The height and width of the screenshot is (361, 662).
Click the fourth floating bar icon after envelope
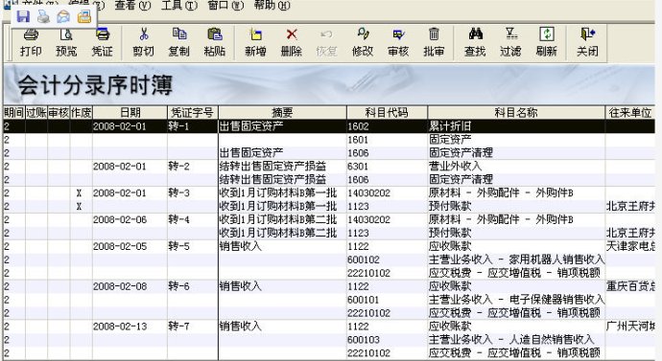(x=84, y=16)
